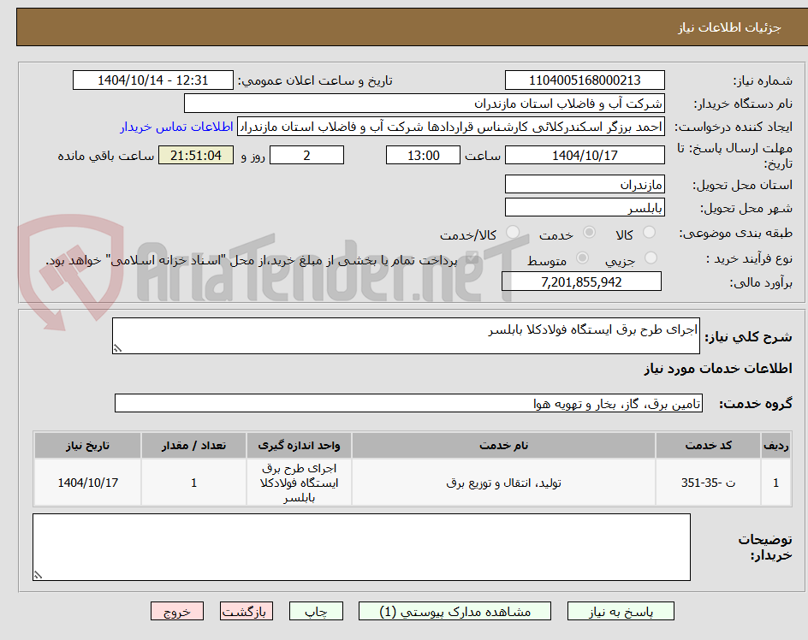Screen dimensions: 808x640
Task: Click the اطلاعات خدمات مورد نیاز heading
Action: click(718, 369)
